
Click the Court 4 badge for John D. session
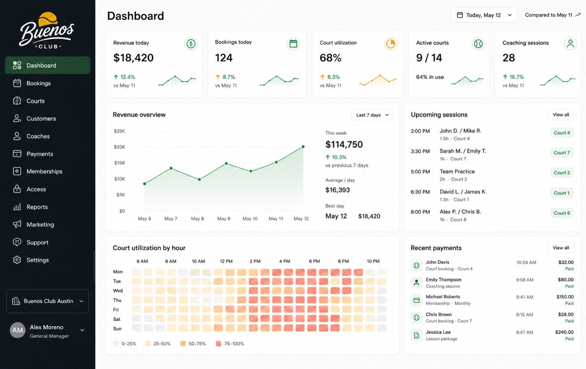[x=562, y=133]
